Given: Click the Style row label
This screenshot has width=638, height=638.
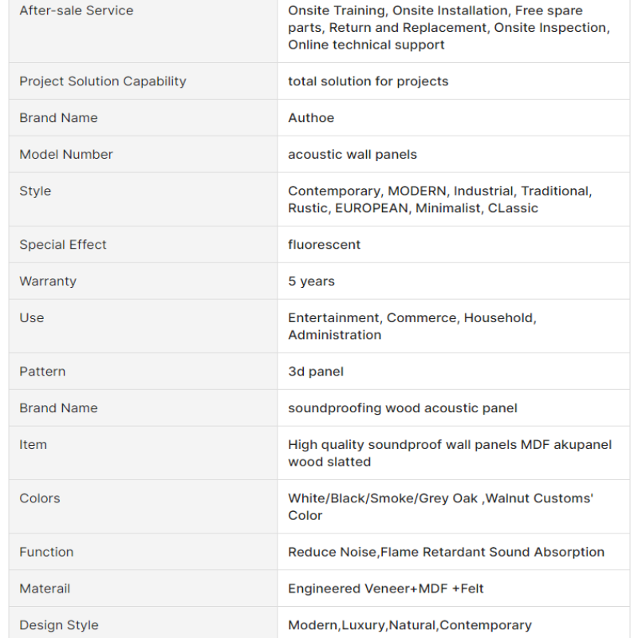Looking at the screenshot, I should pyautogui.click(x=35, y=191).
